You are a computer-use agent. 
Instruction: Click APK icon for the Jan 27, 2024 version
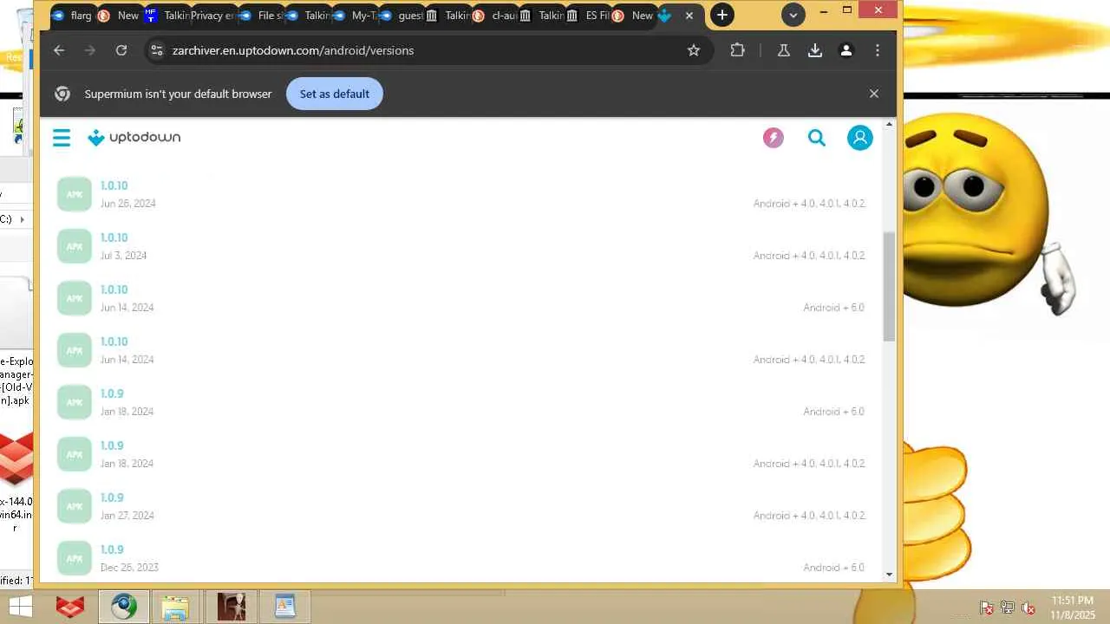75,506
